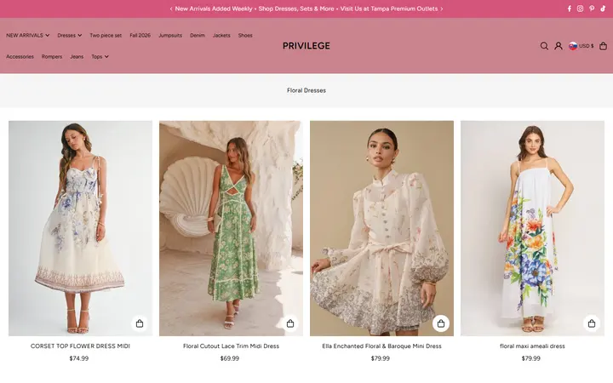Expand the NEW ARRIVALS menu

click(28, 35)
